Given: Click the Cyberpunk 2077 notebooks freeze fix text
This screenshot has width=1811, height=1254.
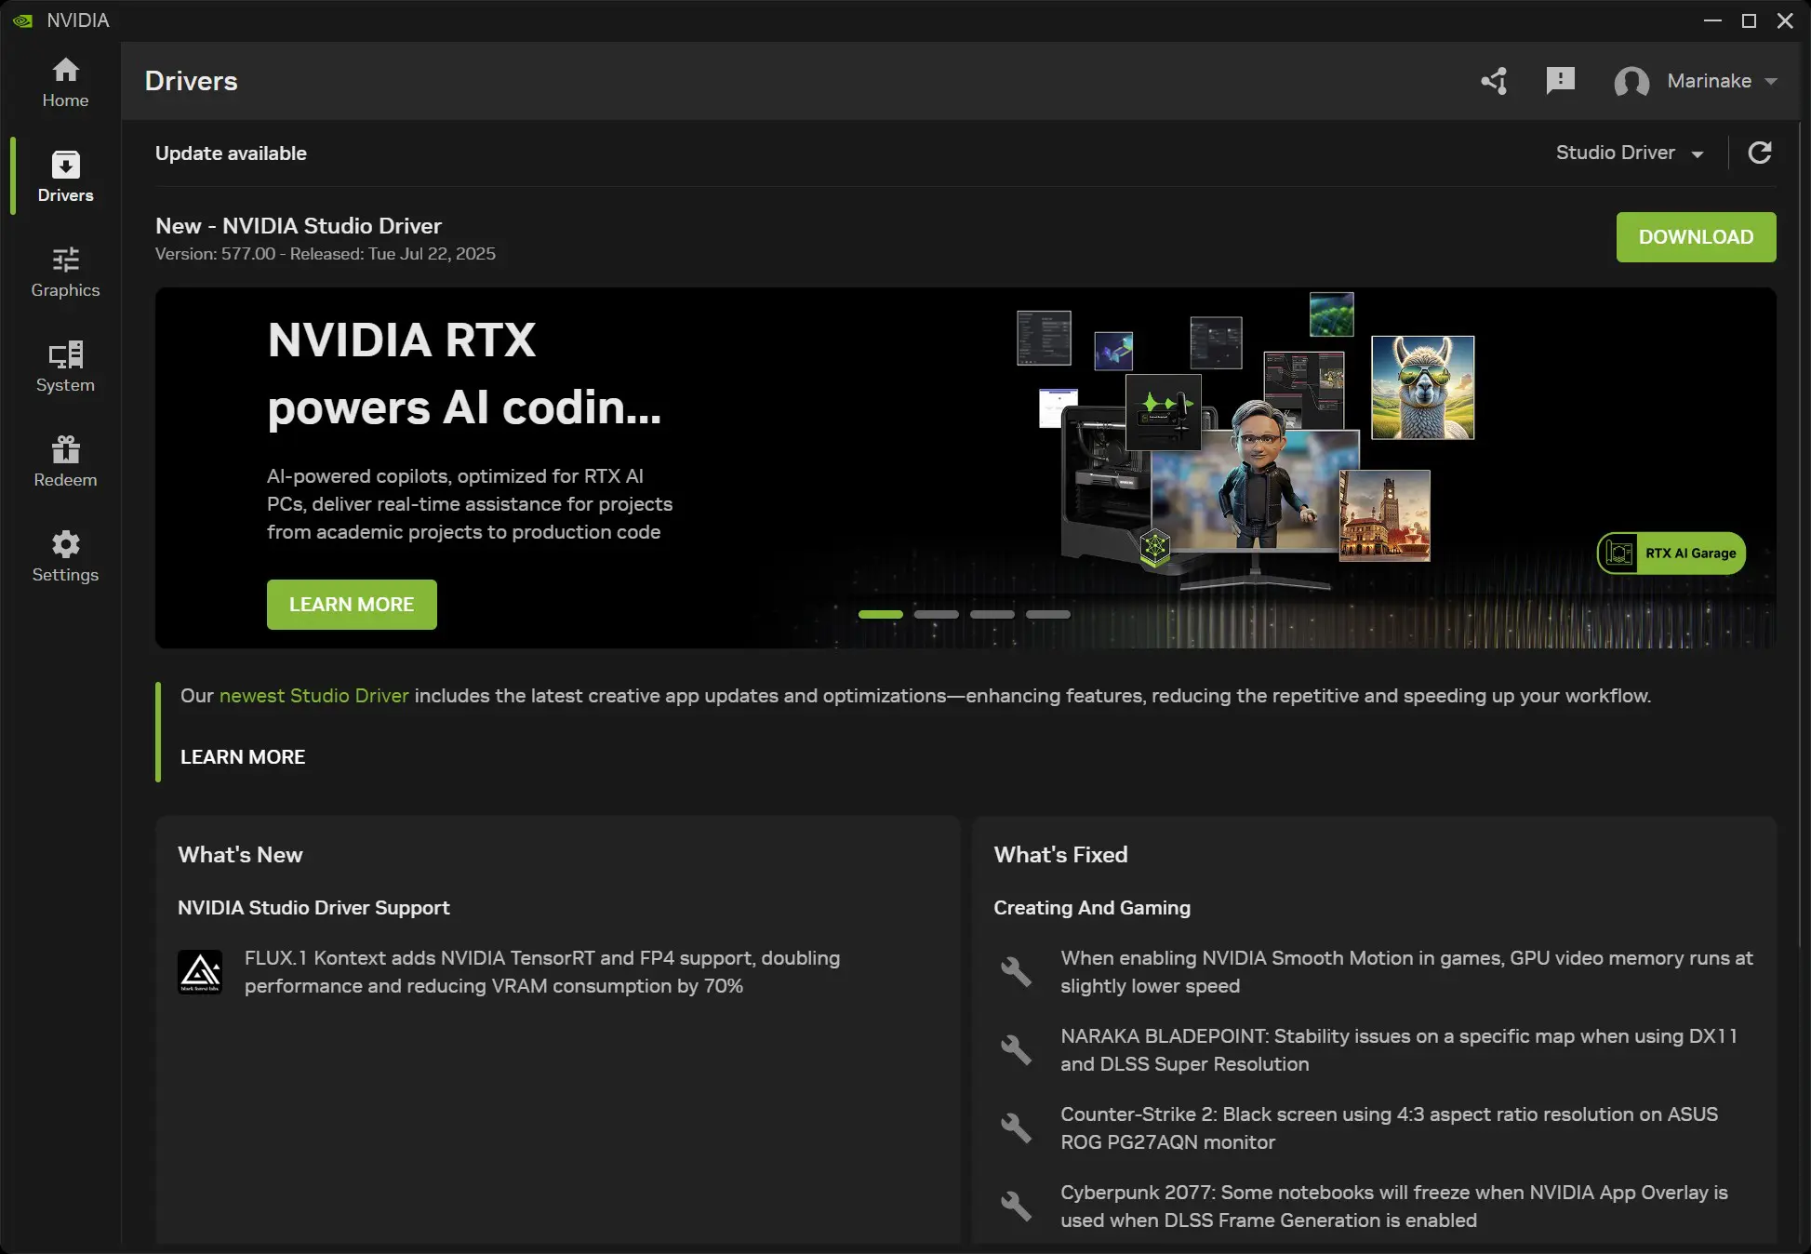Looking at the screenshot, I should [1394, 1207].
